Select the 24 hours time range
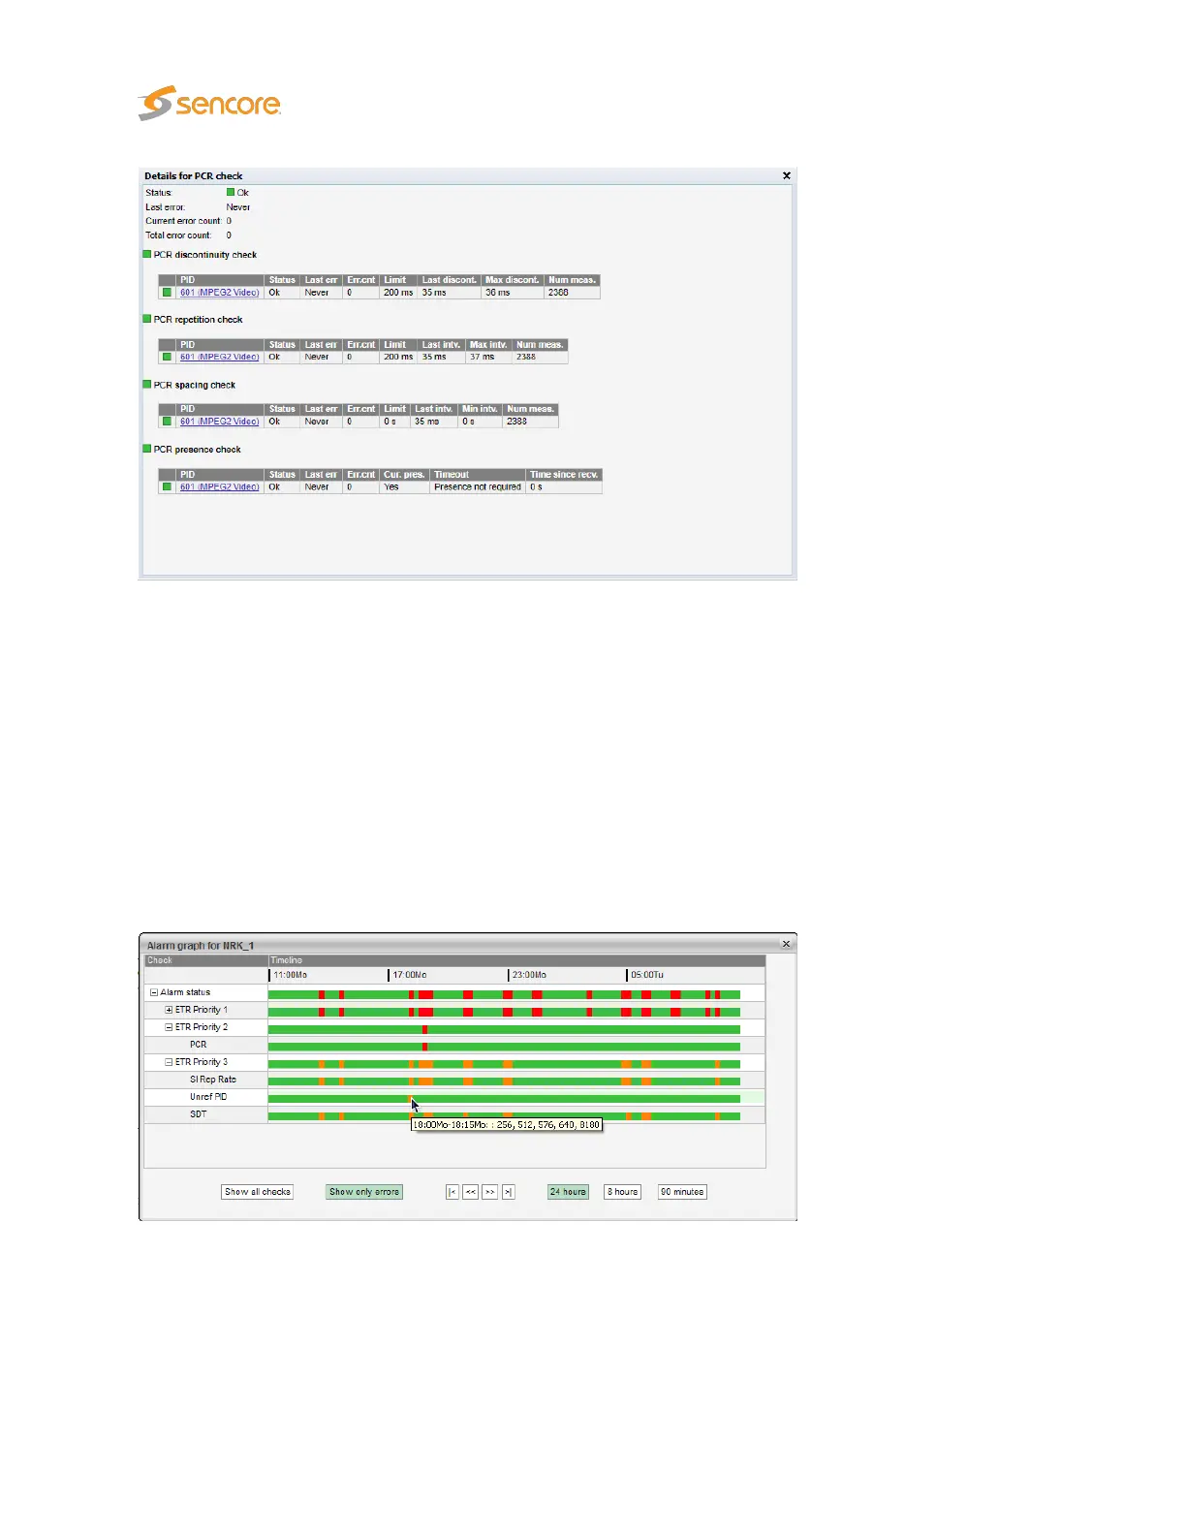This screenshot has width=1186, height=1535. [568, 1192]
